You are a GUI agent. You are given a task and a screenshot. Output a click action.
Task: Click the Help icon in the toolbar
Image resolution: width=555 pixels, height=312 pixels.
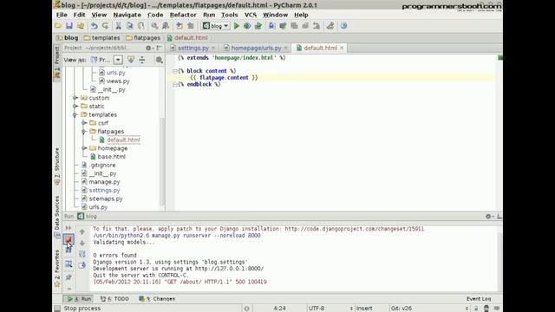coord(343,26)
